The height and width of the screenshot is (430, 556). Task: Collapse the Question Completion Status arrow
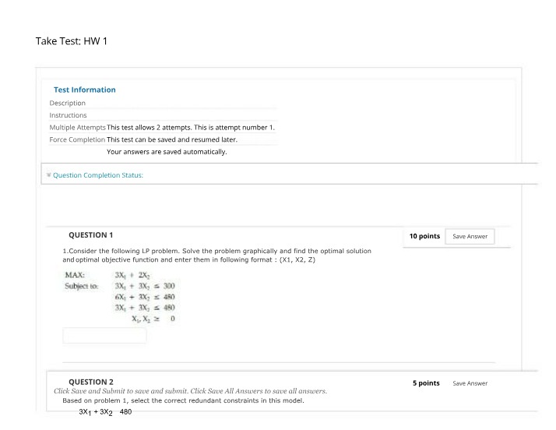click(49, 175)
